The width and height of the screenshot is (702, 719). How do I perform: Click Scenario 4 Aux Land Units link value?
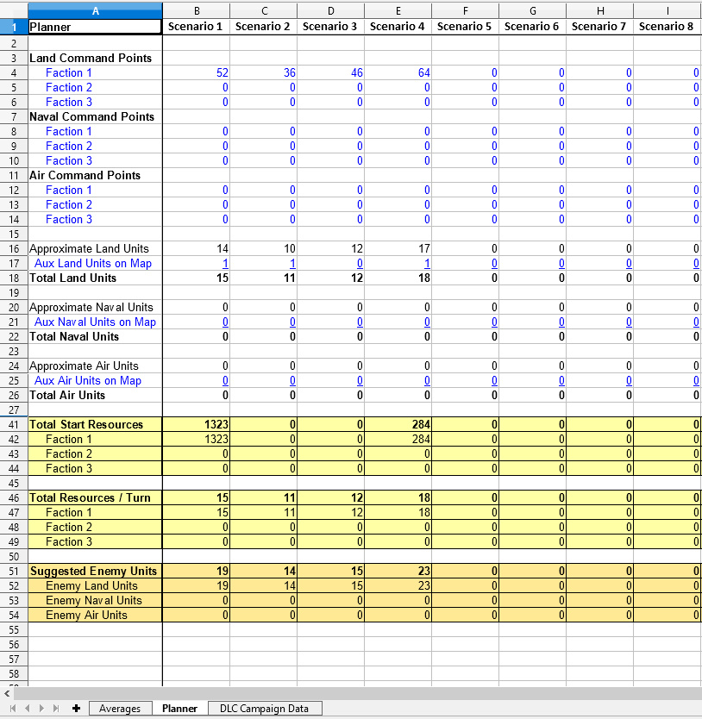point(426,264)
